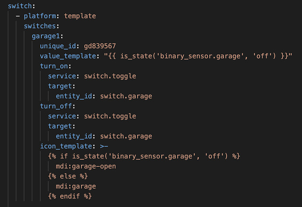Click switch.garage entity under turn_off
The image size is (302, 207).
(x=126, y=136)
